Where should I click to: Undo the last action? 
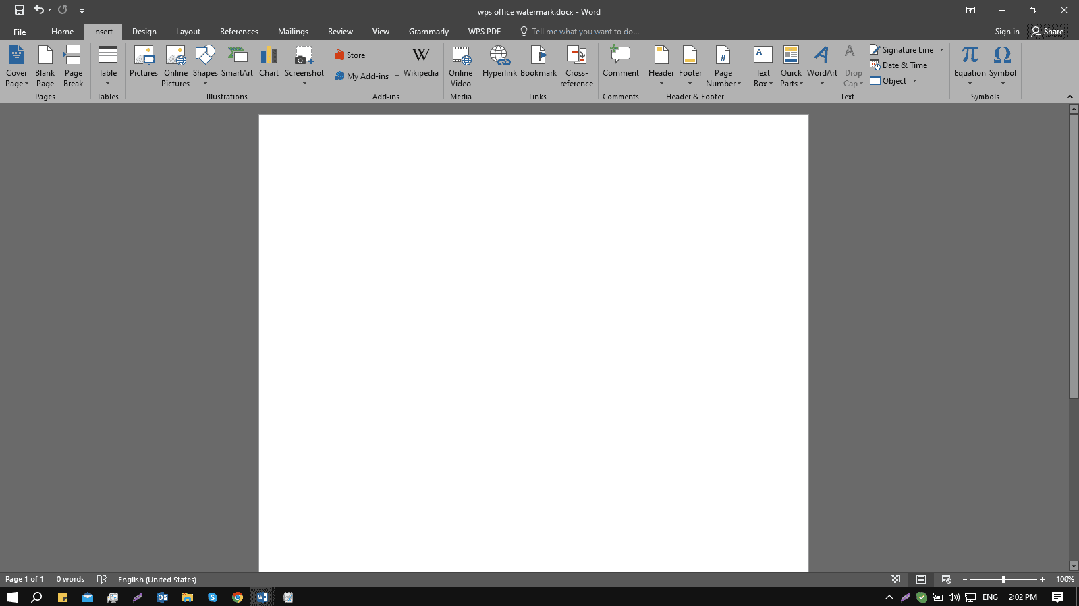[x=38, y=10]
